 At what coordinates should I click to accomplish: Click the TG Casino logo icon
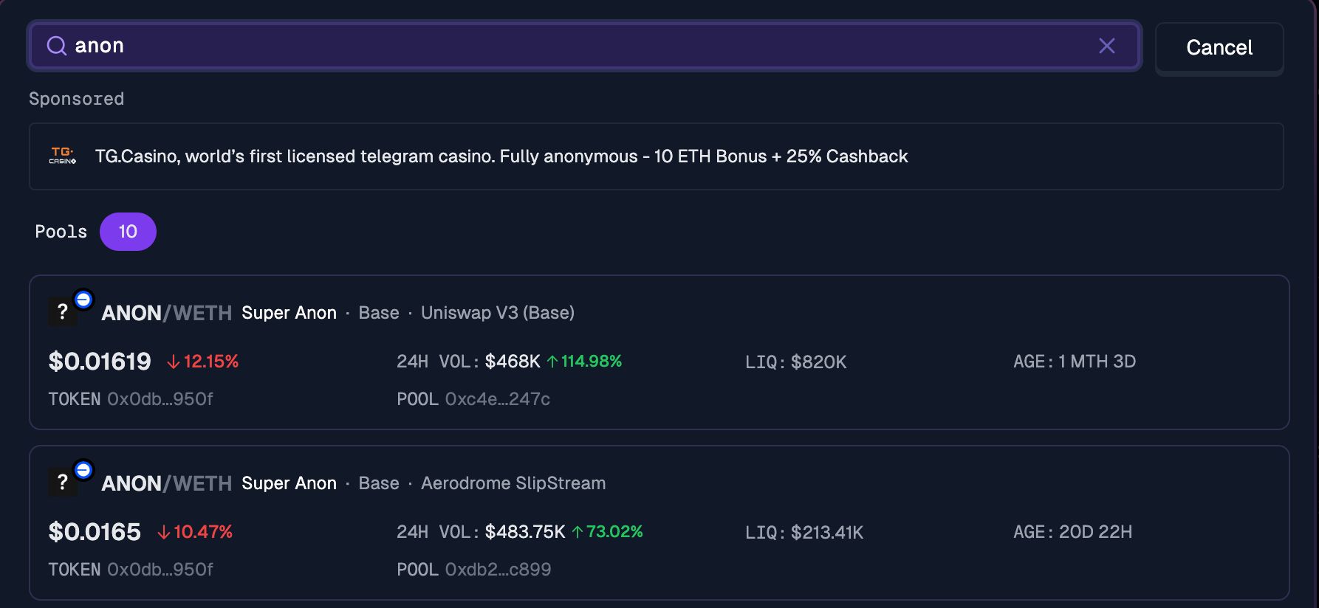[63, 156]
